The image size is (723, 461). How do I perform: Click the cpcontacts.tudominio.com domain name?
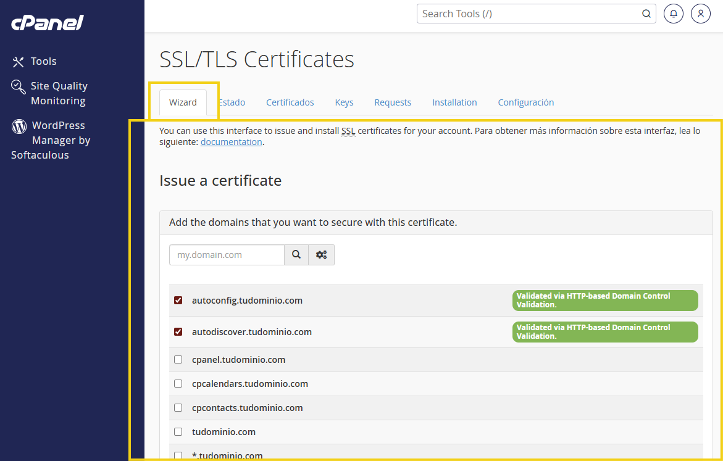247,407
